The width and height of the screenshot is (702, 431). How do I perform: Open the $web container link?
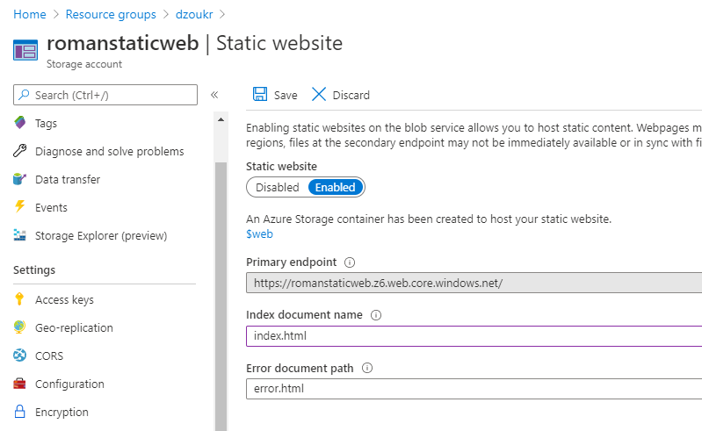(x=259, y=234)
